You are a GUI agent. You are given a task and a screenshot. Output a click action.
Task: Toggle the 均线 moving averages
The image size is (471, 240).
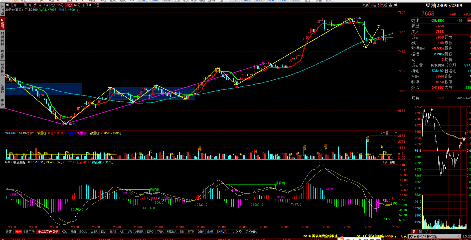click(x=384, y=5)
